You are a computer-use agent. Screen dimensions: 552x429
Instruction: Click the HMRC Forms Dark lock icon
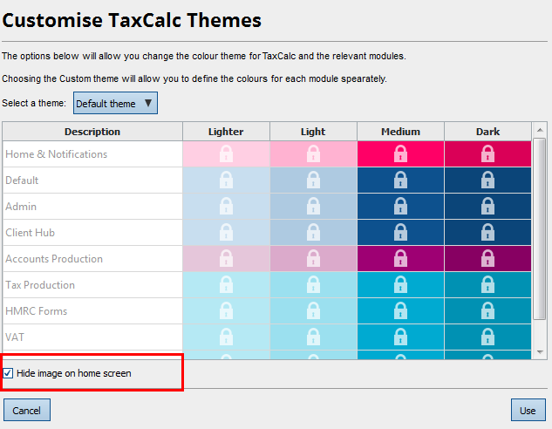point(488,310)
